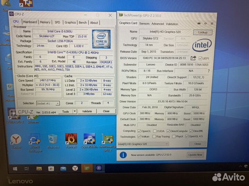Click the Intel Core i5 badge in CPU-Z
Image resolution: width=249 pixels, height=186 pixels.
(101, 39)
